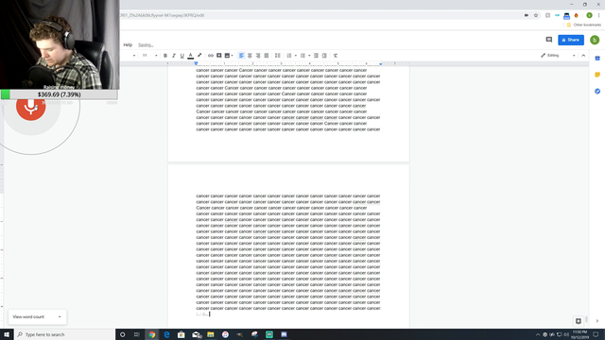Show hidden system tray icons
605x340 pixels.
(x=538, y=334)
